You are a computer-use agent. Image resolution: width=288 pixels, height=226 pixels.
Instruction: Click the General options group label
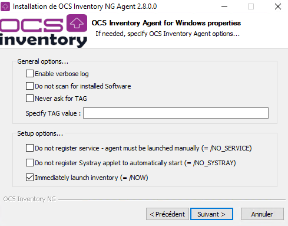(x=43, y=61)
